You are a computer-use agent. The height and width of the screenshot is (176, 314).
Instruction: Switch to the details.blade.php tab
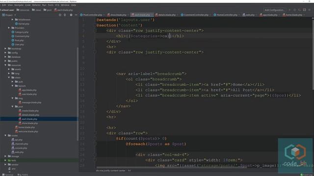(166, 15)
